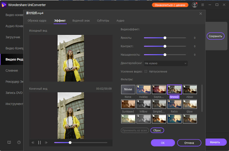Click the Отмена cancel button

click(189, 143)
